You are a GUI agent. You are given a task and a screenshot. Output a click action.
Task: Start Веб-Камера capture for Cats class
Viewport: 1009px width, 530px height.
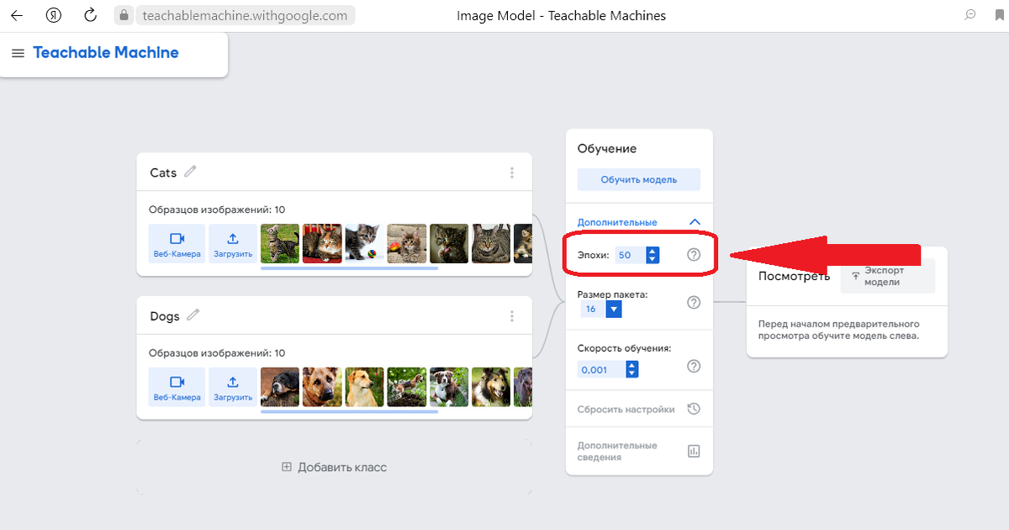coord(177,244)
